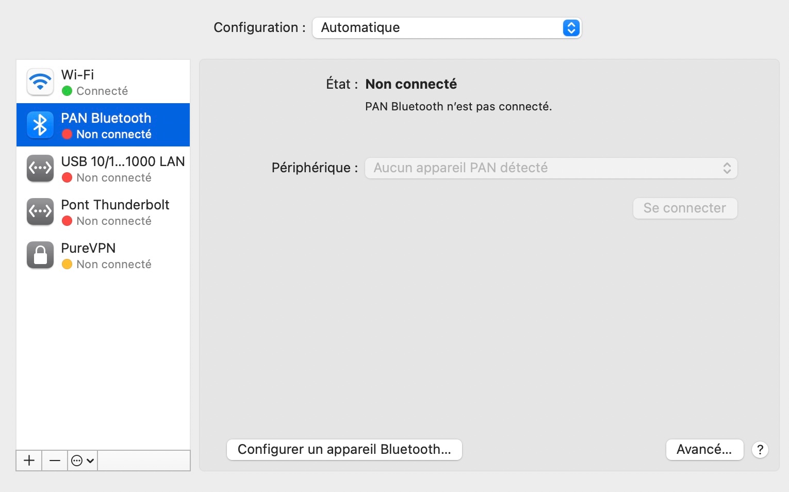
Task: Click the PureVPN padlock icon
Action: click(x=40, y=255)
